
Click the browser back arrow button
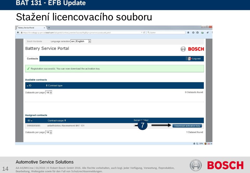(18, 32)
